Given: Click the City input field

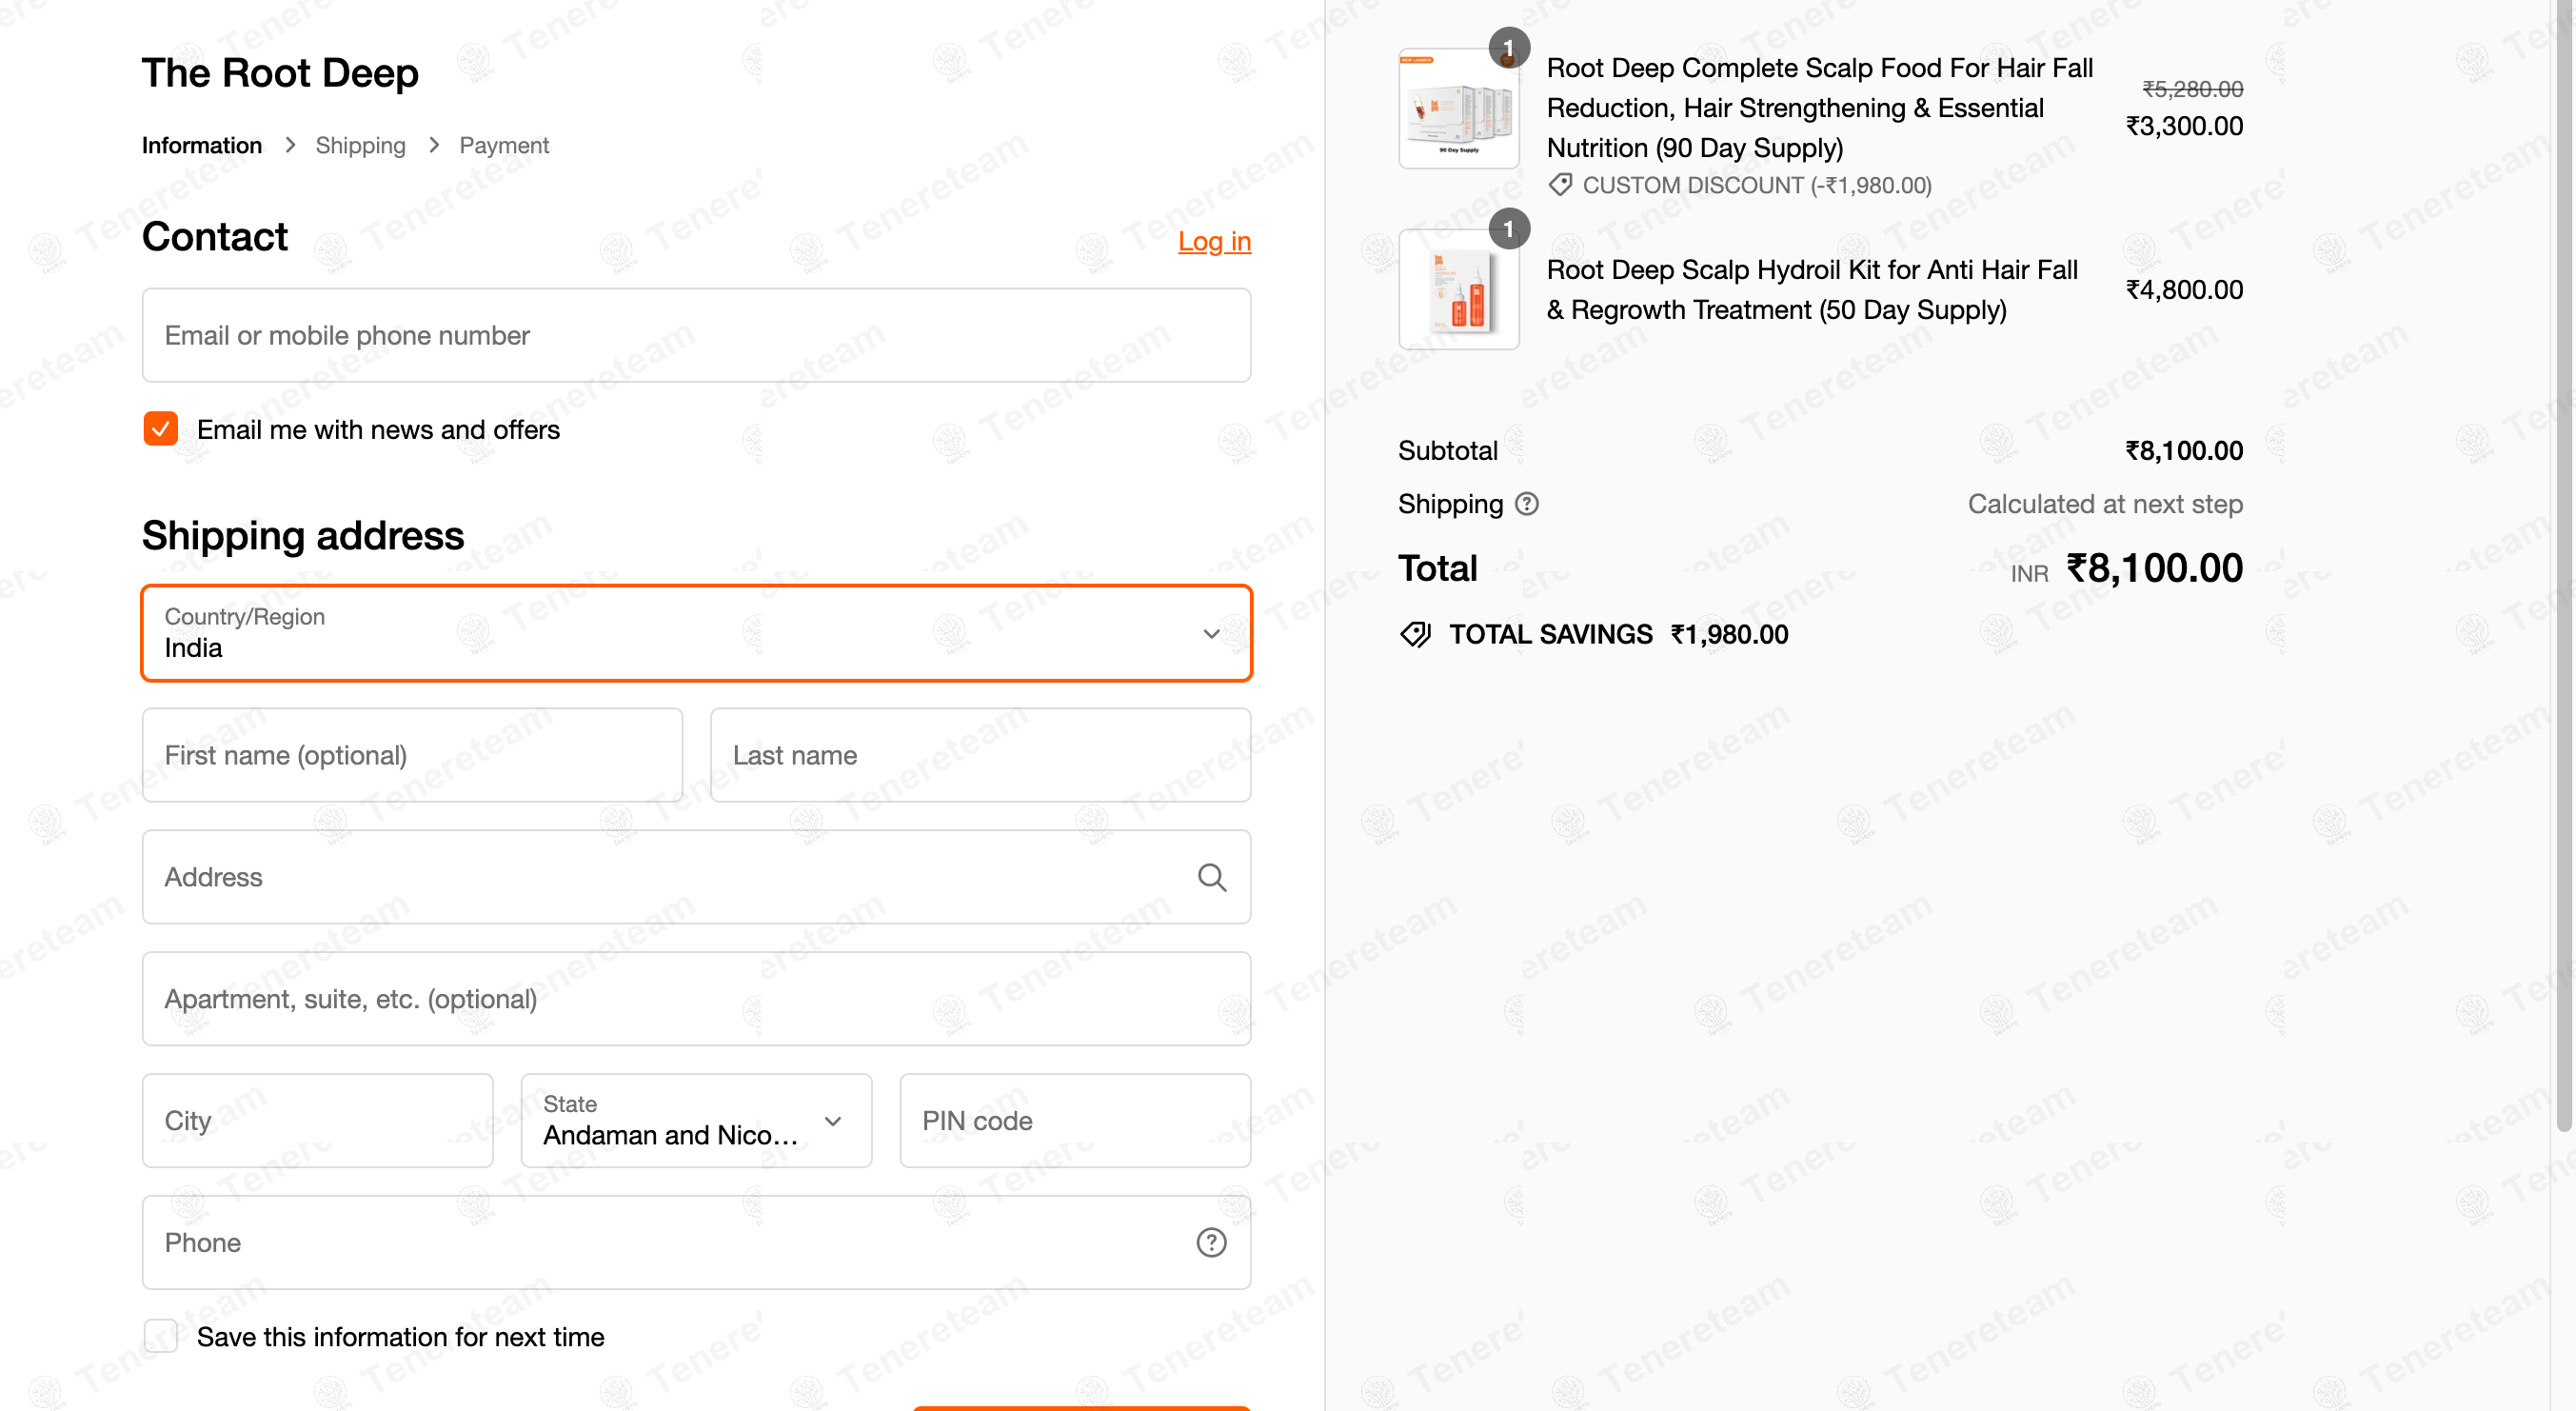Looking at the screenshot, I should 317,1121.
